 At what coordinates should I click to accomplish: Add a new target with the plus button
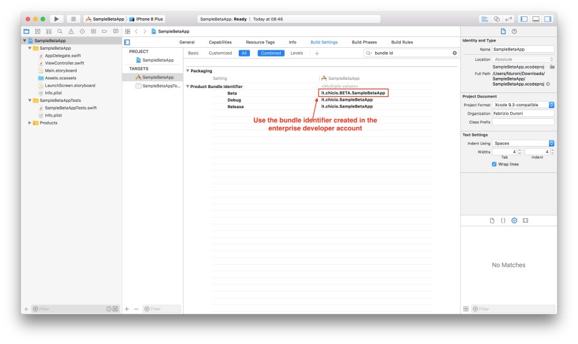[126, 309]
